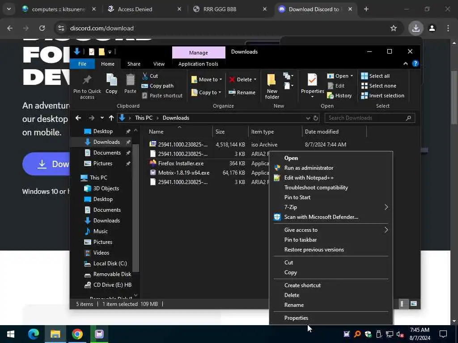The width and height of the screenshot is (458, 343).
Task: Click Select all in the ribbon
Action: point(375,76)
